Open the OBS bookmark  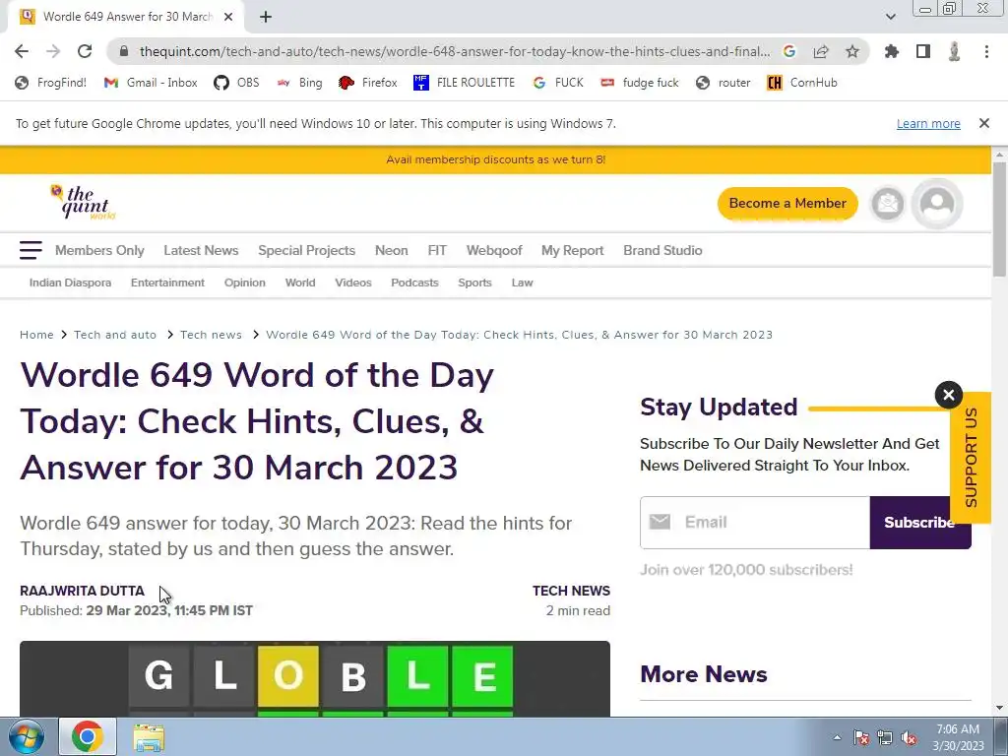pos(236,83)
